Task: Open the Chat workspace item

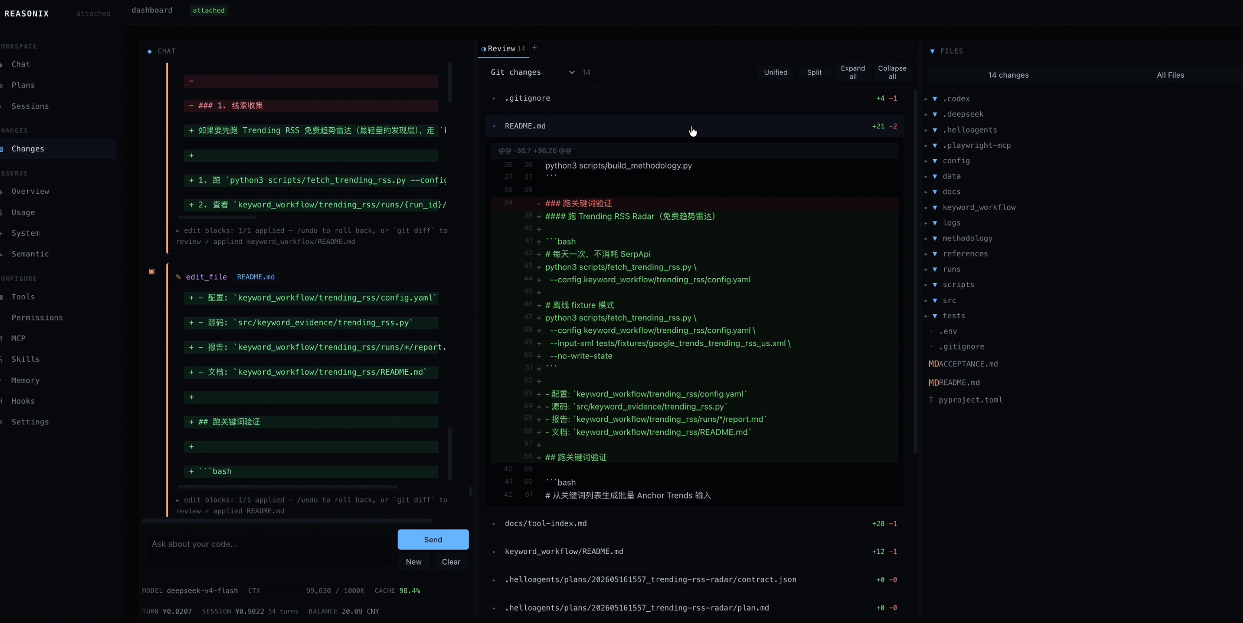Action: click(21, 64)
